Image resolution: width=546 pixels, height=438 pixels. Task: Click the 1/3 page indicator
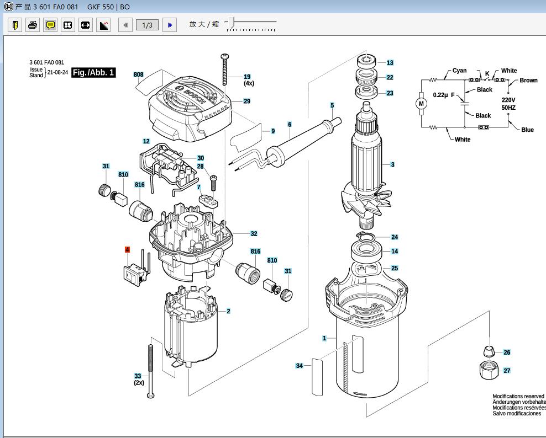tap(148, 25)
